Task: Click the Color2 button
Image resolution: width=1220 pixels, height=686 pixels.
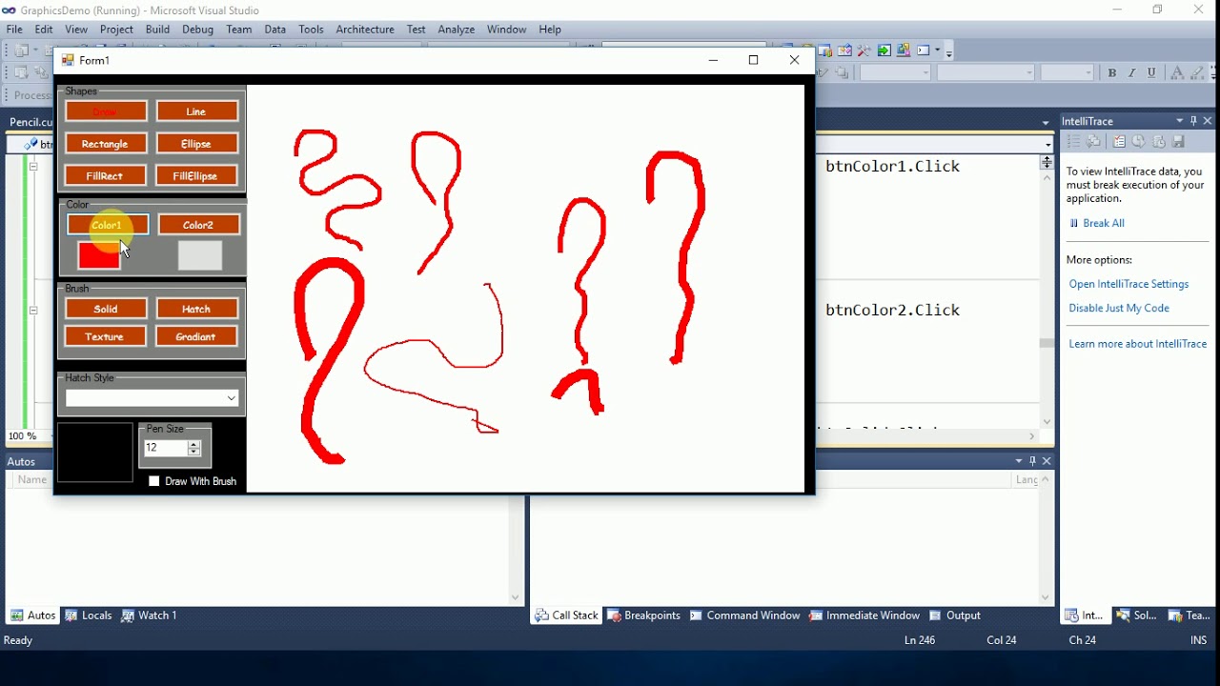Action: (x=199, y=225)
